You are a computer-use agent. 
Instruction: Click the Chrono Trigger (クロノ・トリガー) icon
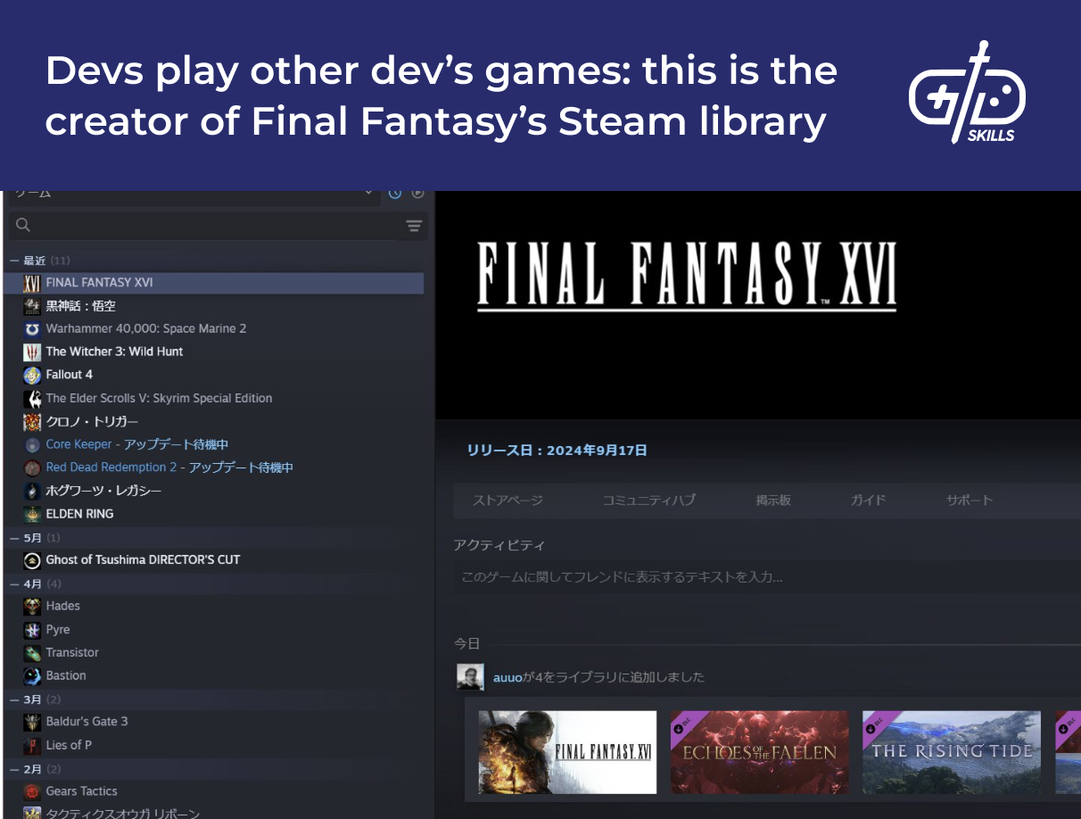32,422
